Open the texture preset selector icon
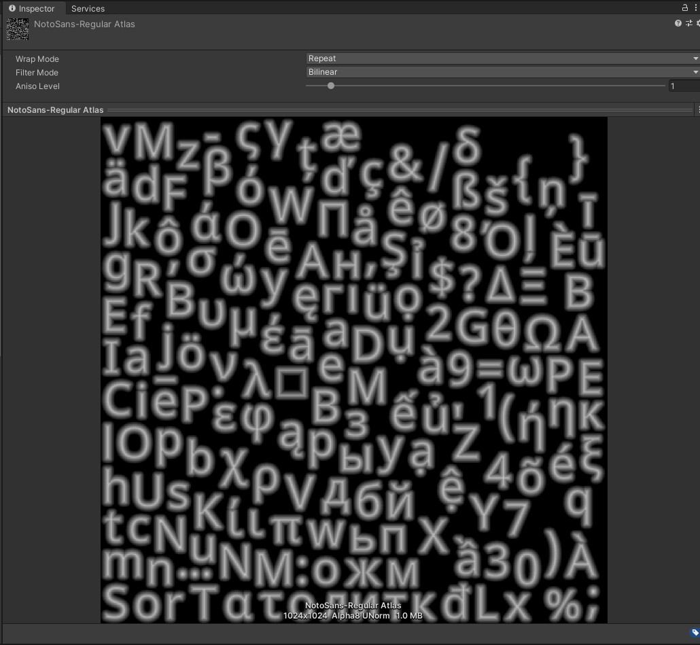 click(x=688, y=23)
